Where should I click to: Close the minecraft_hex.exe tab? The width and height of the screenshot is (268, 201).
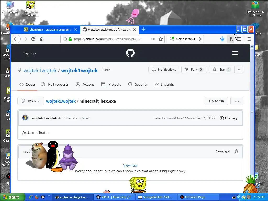pos(135,30)
